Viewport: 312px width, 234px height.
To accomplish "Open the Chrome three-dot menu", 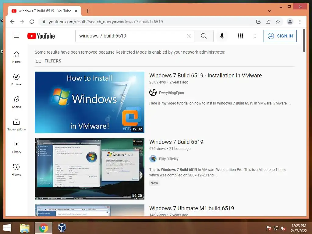I will [x=300, y=22].
